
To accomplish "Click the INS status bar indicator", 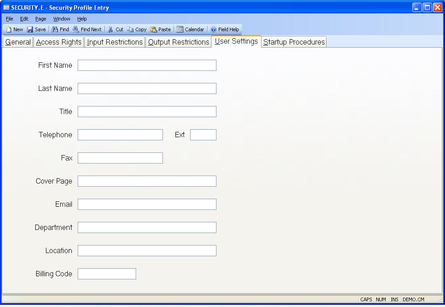I will click(x=395, y=299).
